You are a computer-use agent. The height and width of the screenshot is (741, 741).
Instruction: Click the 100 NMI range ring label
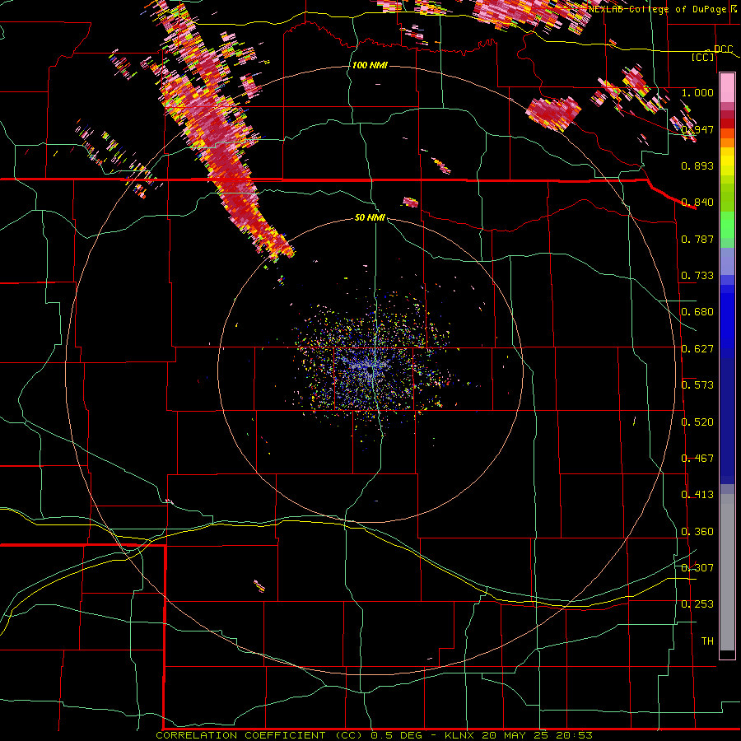(x=370, y=65)
